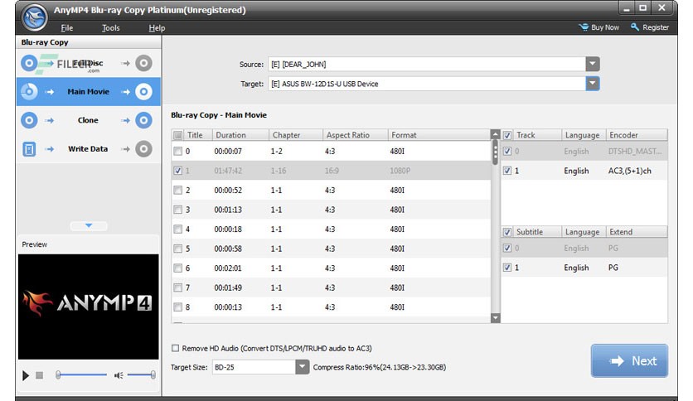Screen dimensions: 693x401
Task: Click duration 01:47:42 of title 1
Action: 228,171
